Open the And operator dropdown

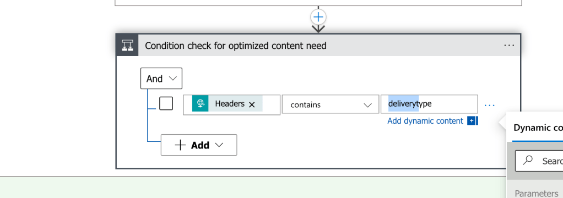pos(161,79)
